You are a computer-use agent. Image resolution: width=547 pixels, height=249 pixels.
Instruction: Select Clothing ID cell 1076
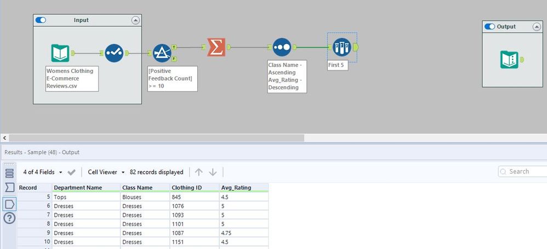point(195,206)
